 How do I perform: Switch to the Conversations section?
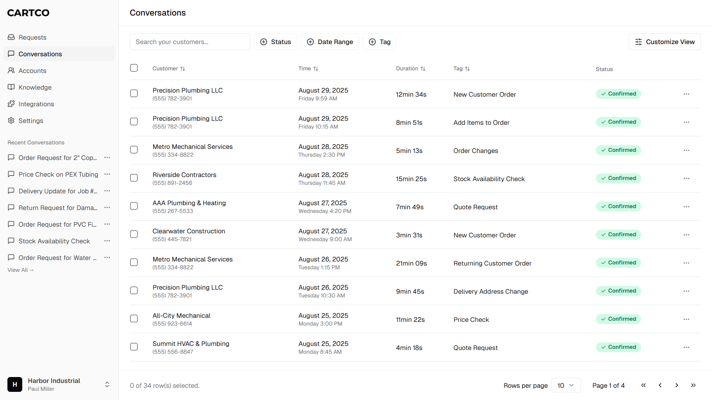click(40, 54)
